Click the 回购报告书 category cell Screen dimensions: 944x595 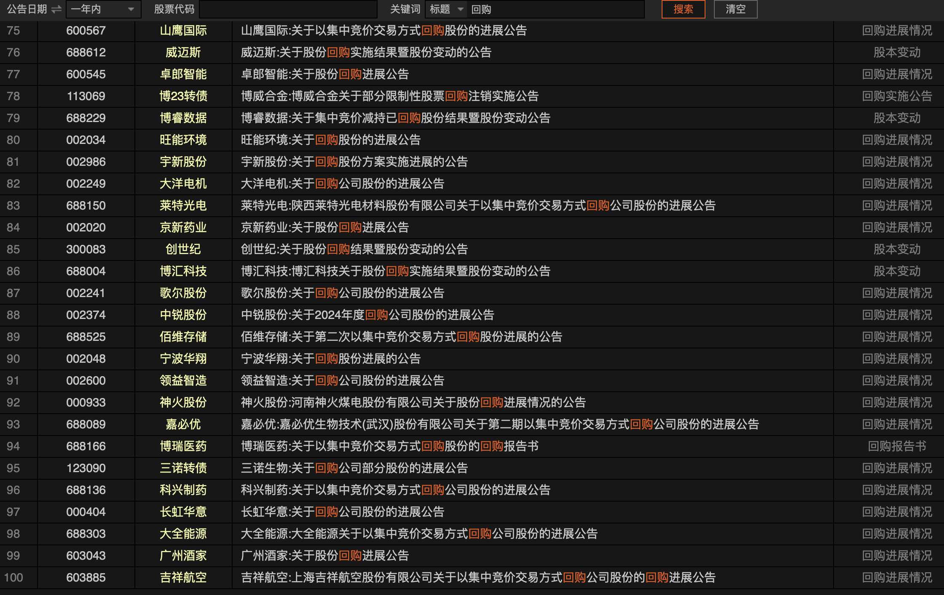(897, 446)
